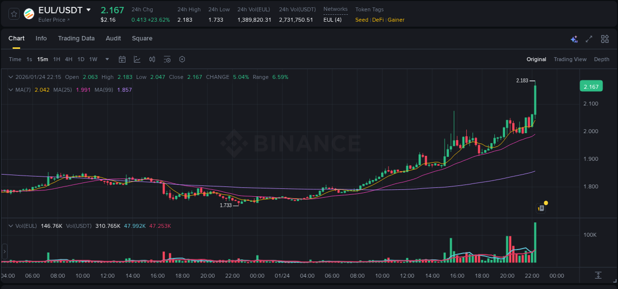618x289 pixels.
Task: Click the indicator visibility settings icon
Action: pos(167,59)
